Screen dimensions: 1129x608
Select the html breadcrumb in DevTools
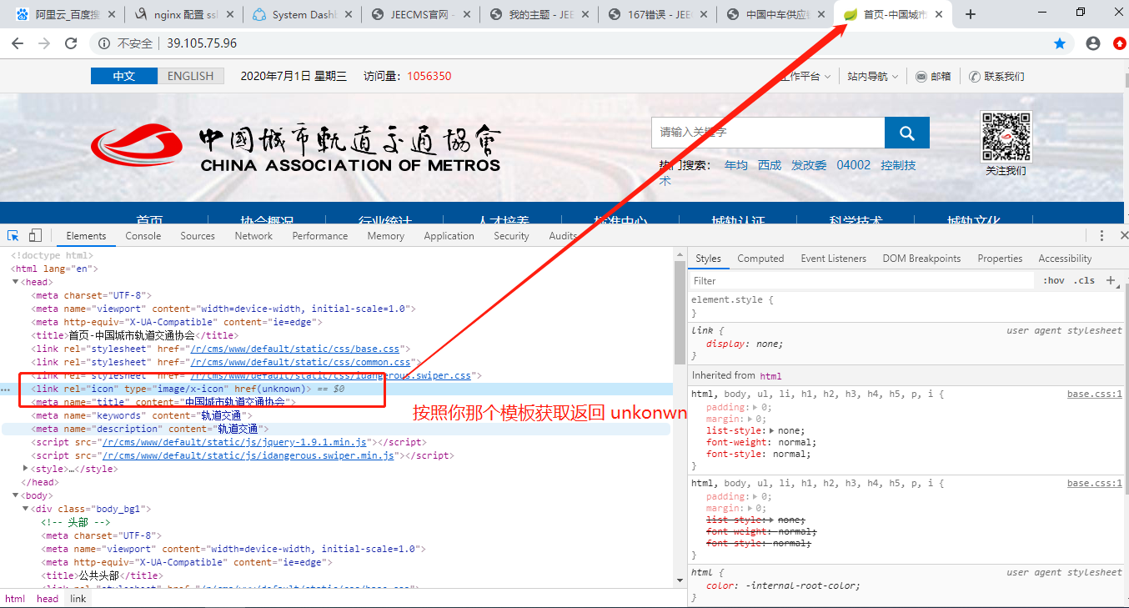point(15,599)
